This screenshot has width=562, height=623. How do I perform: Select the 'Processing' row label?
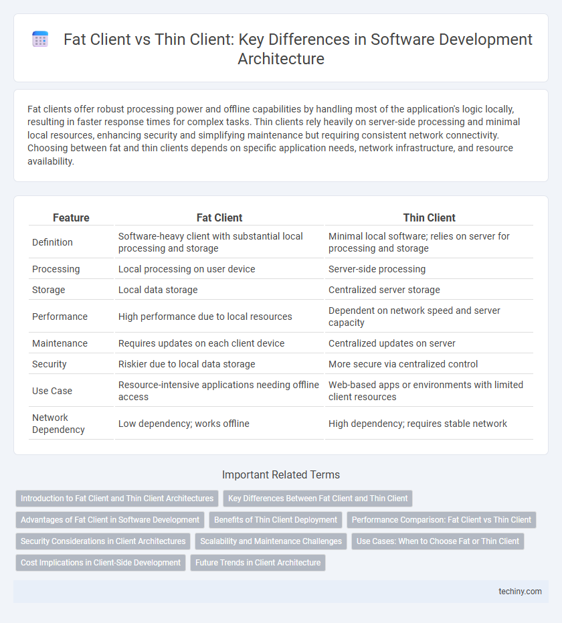tap(56, 269)
